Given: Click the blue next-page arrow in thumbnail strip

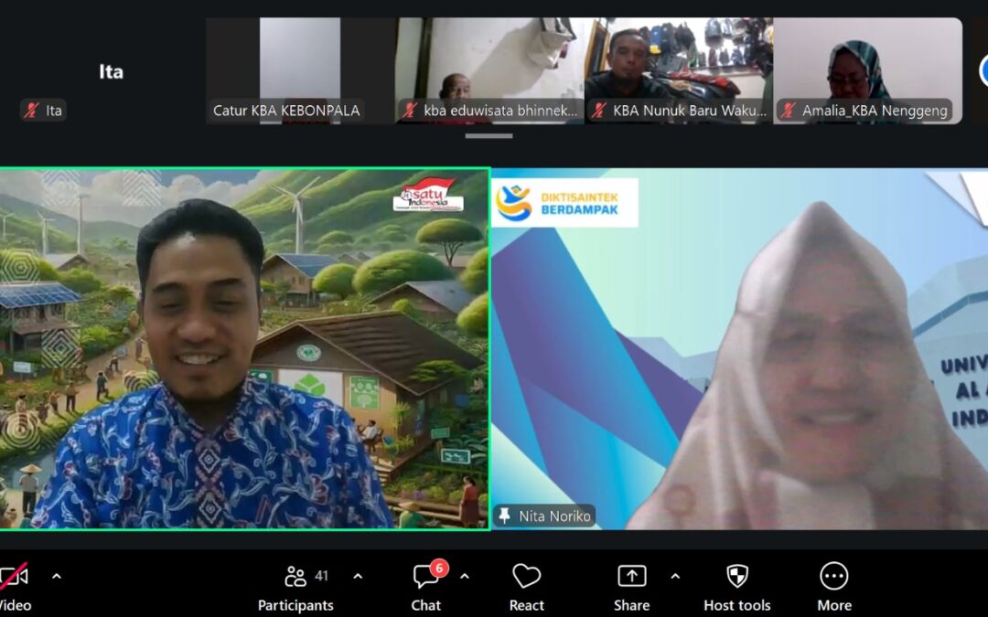Looking at the screenshot, I should (x=984, y=71).
